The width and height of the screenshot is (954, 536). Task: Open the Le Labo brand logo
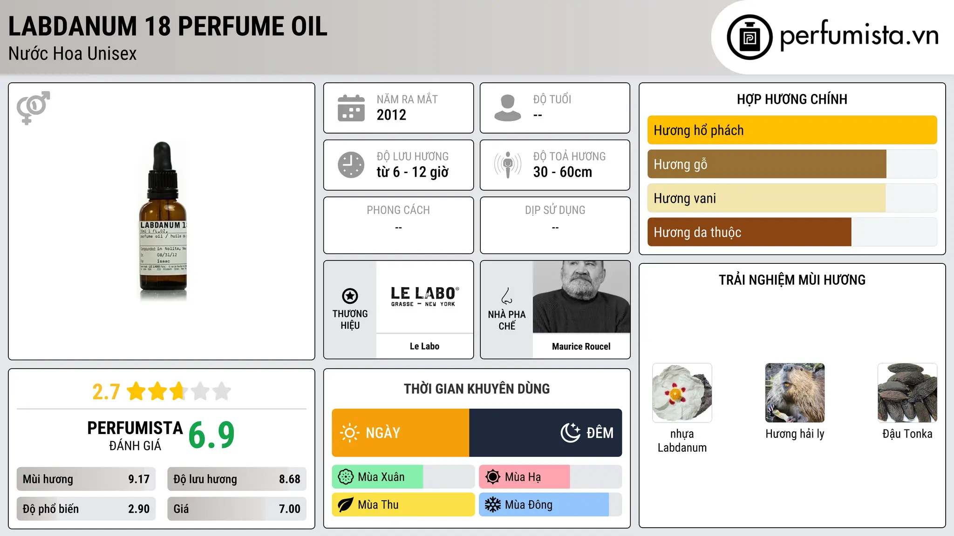pos(425,297)
